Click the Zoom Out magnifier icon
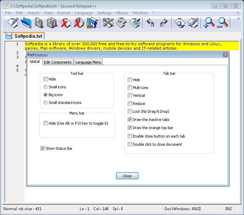 point(222,23)
